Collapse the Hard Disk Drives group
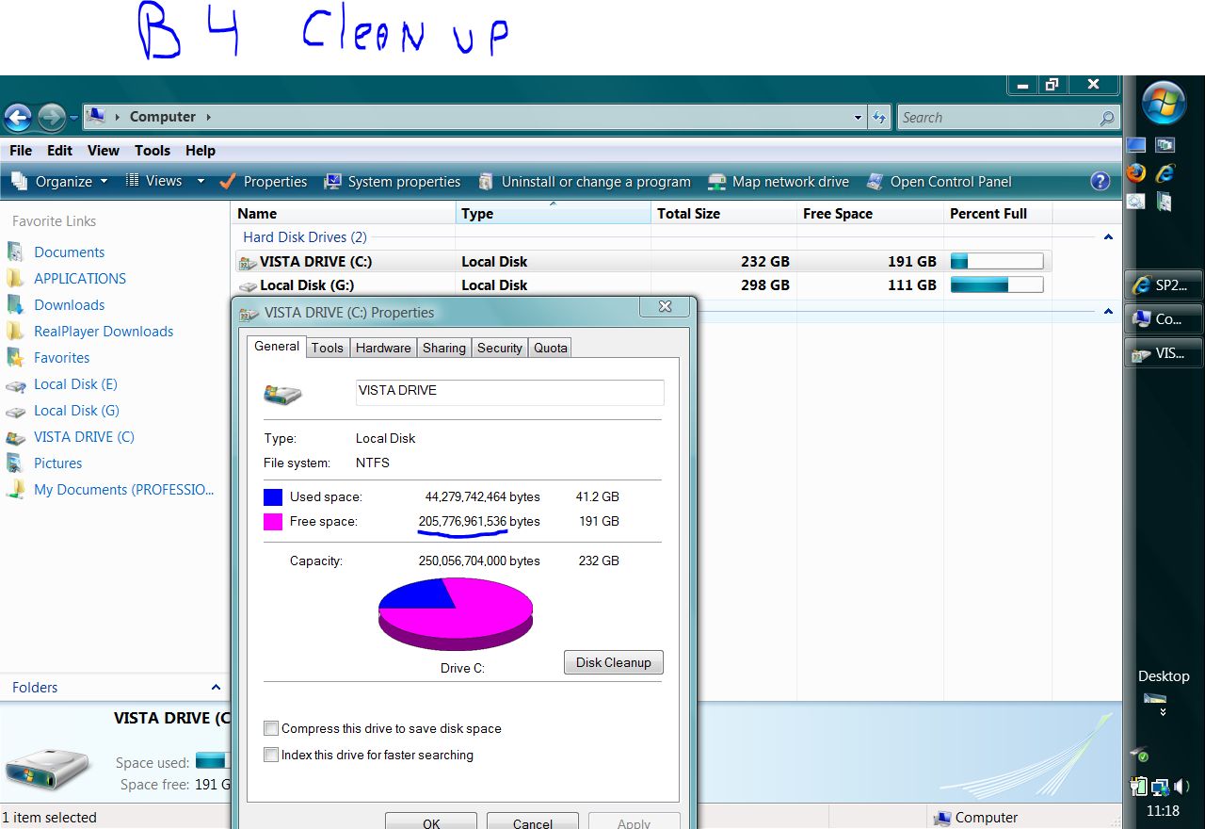This screenshot has width=1205, height=829. (x=1108, y=237)
